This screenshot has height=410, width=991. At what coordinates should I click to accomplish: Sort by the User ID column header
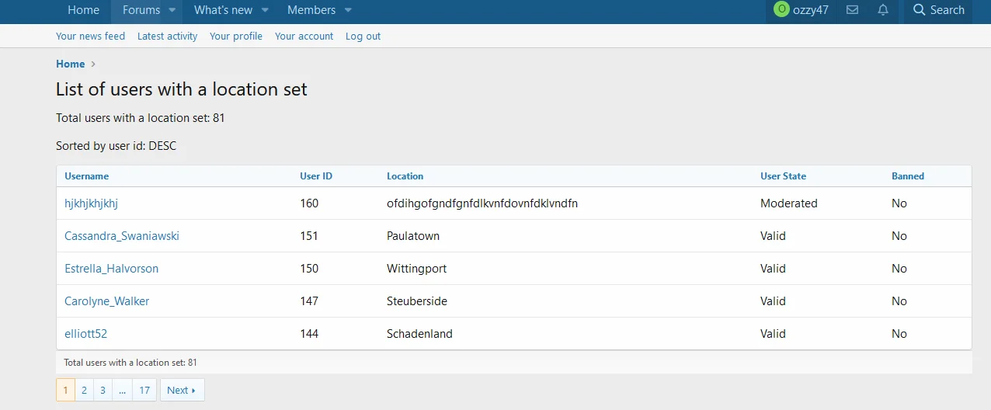tap(316, 176)
